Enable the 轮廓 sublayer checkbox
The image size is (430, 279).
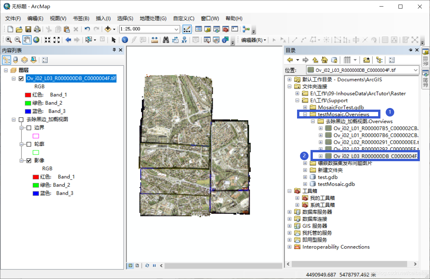pyautogui.click(x=29, y=144)
